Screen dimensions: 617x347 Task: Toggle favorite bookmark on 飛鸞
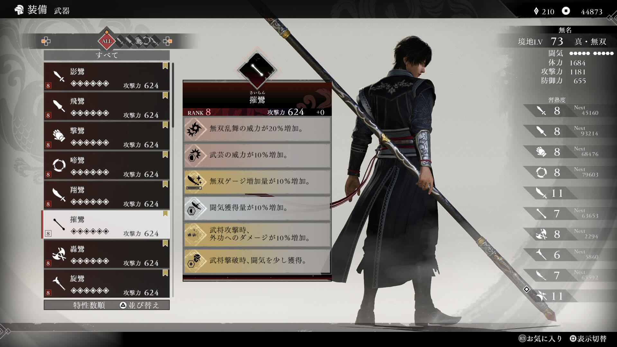[x=165, y=96]
